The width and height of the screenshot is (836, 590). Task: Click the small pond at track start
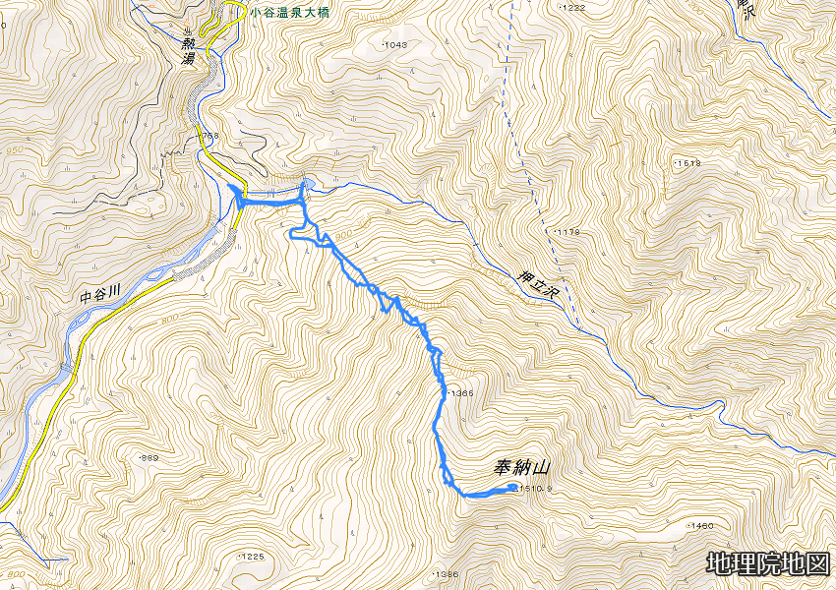click(x=309, y=185)
